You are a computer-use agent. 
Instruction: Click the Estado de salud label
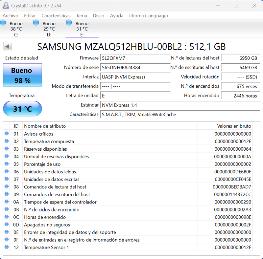[x=22, y=58]
